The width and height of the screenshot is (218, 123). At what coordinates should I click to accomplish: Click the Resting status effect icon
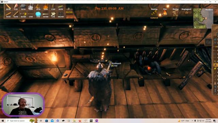(154, 13)
